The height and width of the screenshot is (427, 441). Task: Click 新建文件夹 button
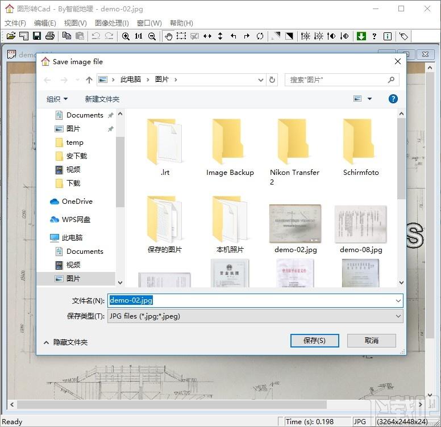coord(102,99)
